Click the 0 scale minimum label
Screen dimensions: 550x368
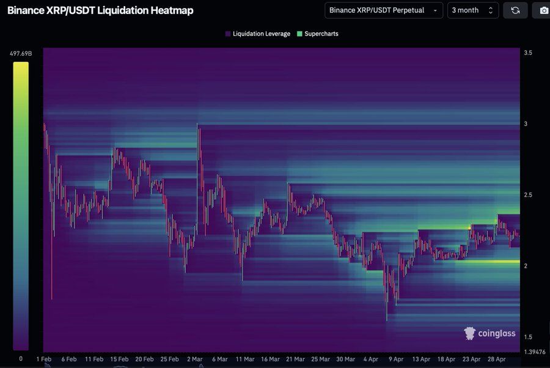(x=21, y=359)
